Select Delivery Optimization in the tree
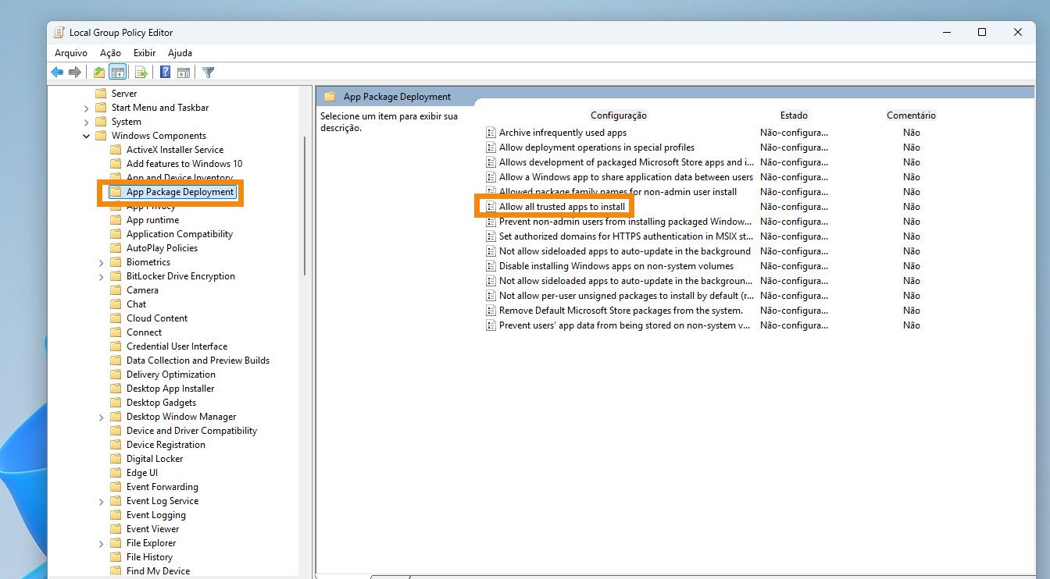The image size is (1050, 579). tap(171, 375)
